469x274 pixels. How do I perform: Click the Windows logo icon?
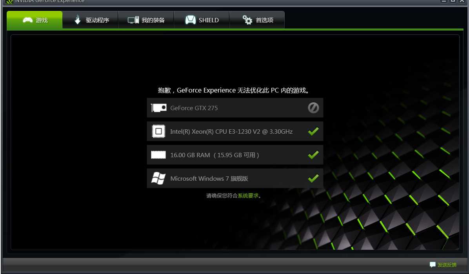tap(158, 178)
